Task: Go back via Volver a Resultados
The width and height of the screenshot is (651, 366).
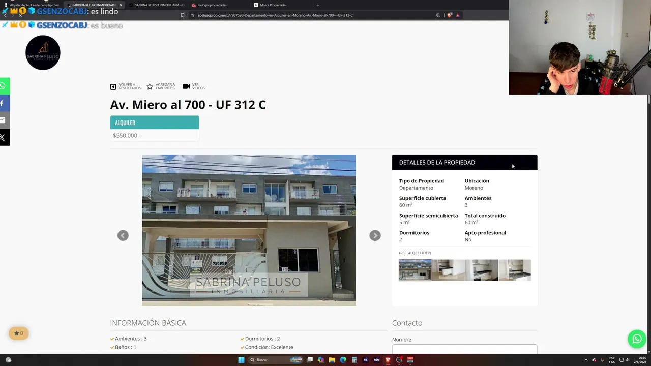Action: coord(126,87)
